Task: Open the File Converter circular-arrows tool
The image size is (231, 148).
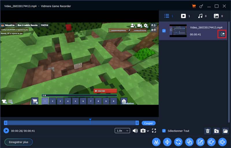Action: click(x=178, y=142)
